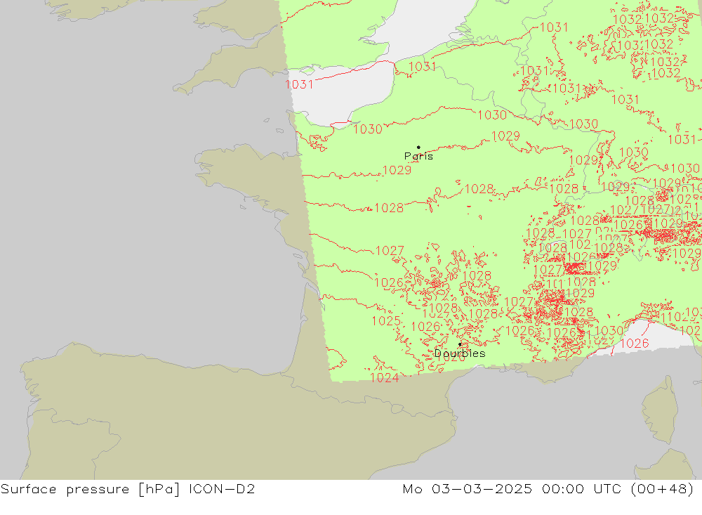Click the ICON-D2 model name text
The height and width of the screenshot is (515, 702).
coord(222,489)
